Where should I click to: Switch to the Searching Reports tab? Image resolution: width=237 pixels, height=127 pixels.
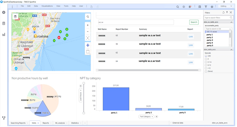pyautogui.click(x=18, y=123)
